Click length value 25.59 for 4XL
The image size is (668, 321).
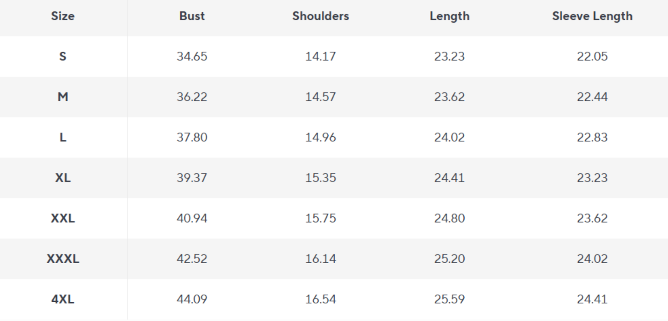tap(449, 299)
